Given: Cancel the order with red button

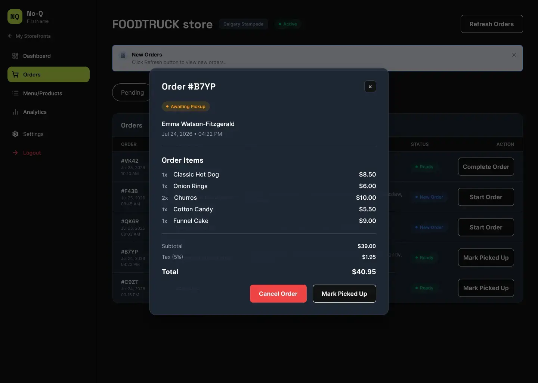Looking at the screenshot, I should pos(278,294).
